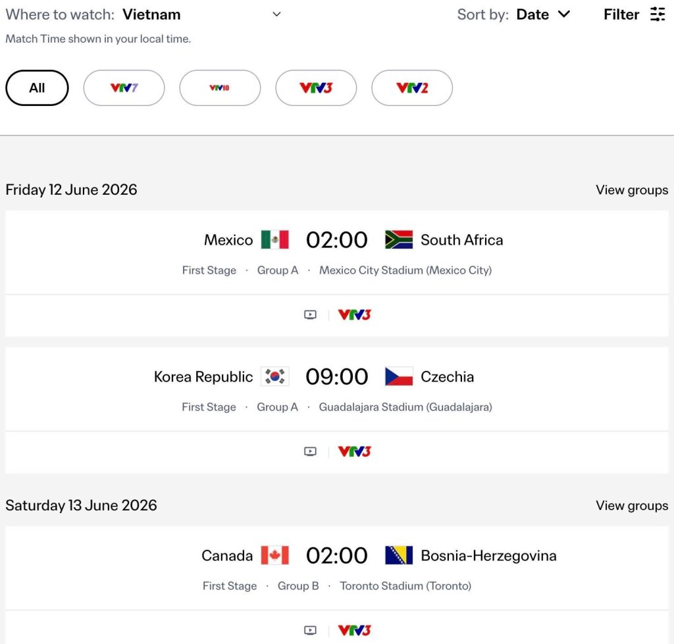Filter matches by VTV10 channel
This screenshot has width=674, height=644.
[x=220, y=88]
